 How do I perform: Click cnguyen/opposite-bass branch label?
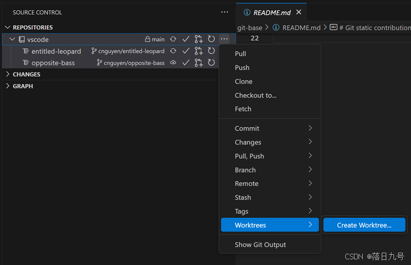(x=130, y=63)
